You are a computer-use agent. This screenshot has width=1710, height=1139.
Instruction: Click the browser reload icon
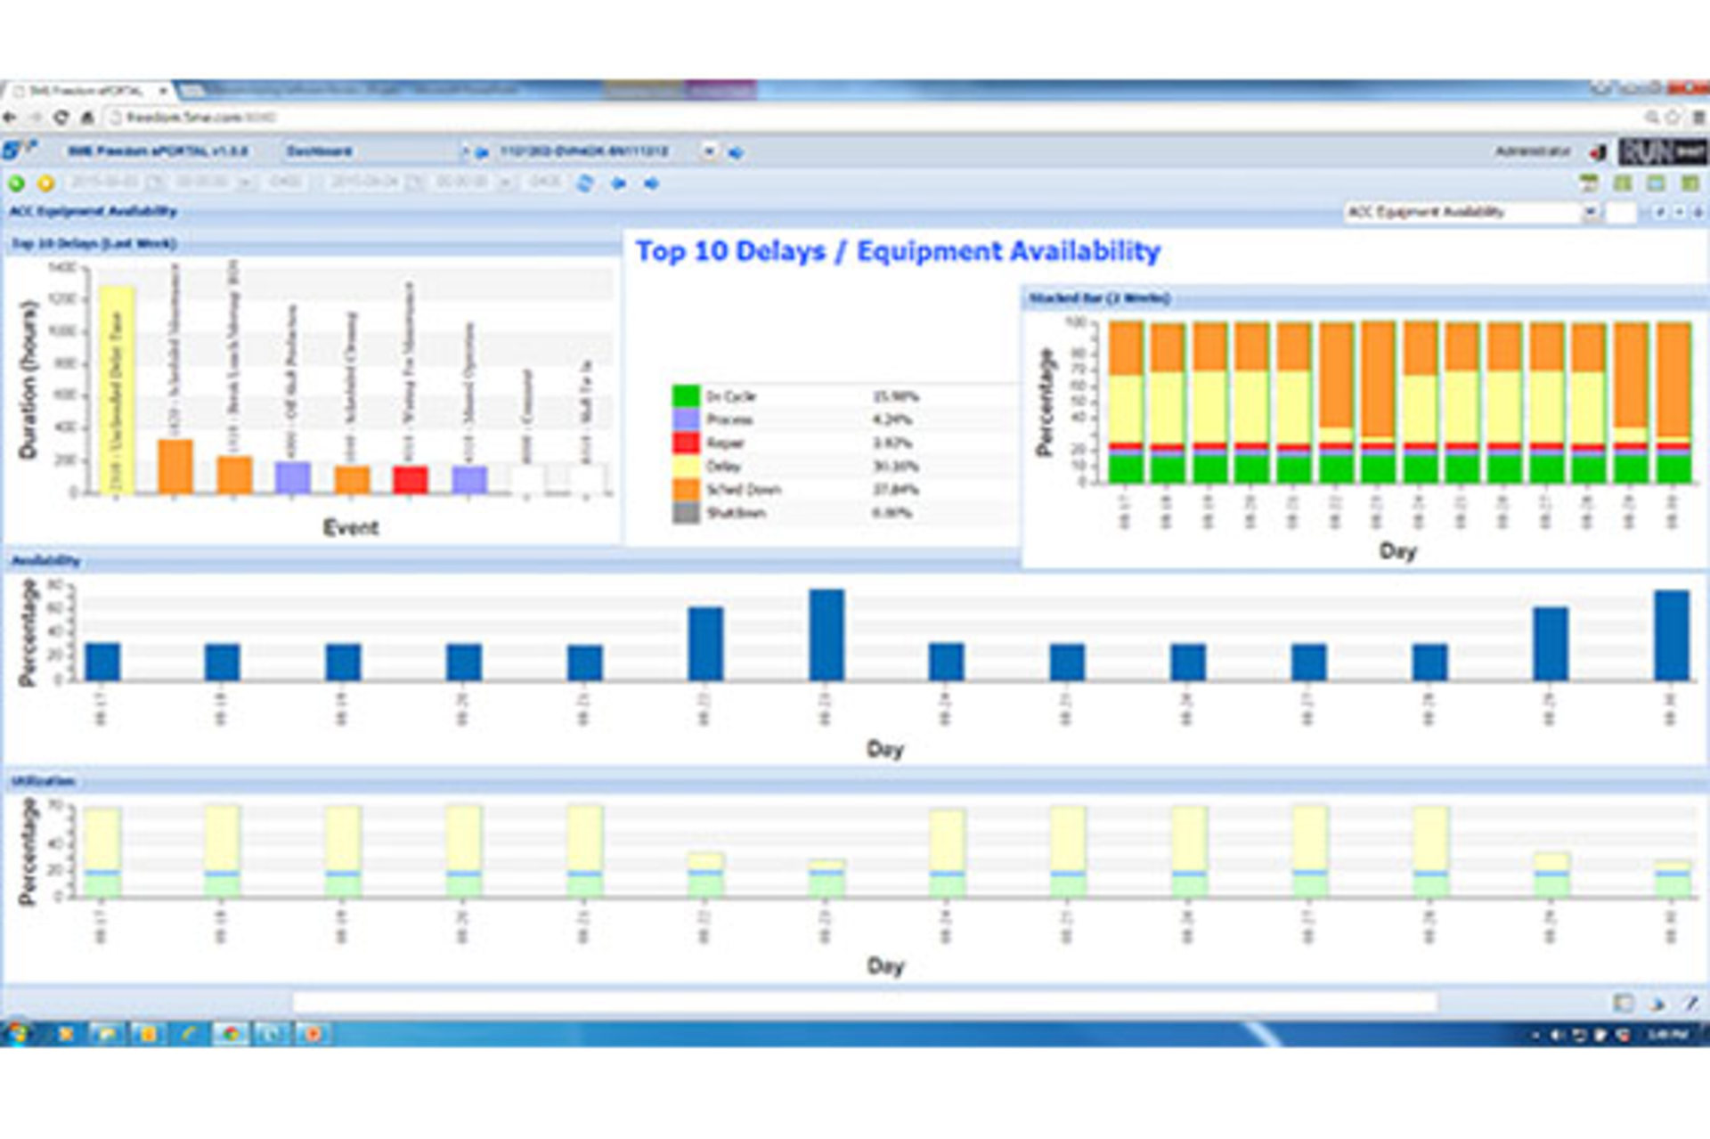tap(61, 118)
